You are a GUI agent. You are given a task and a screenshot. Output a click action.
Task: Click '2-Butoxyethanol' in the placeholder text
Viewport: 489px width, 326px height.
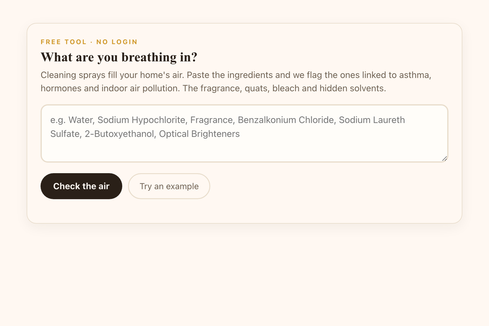tap(119, 134)
